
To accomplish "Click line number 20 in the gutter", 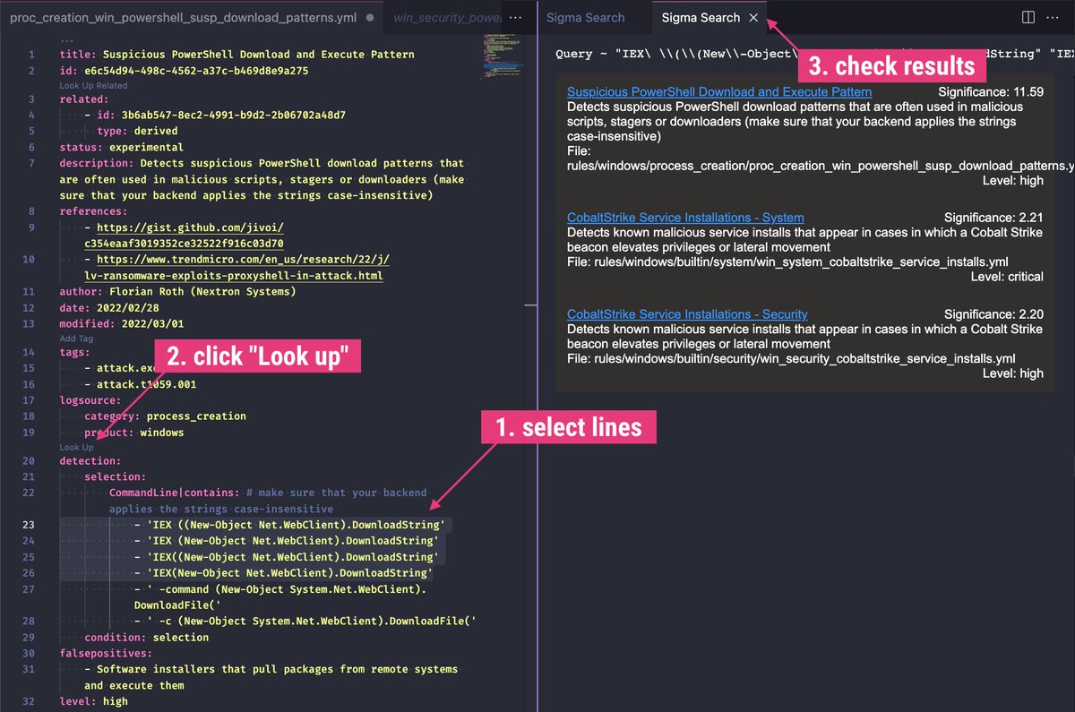I will pos(29,460).
